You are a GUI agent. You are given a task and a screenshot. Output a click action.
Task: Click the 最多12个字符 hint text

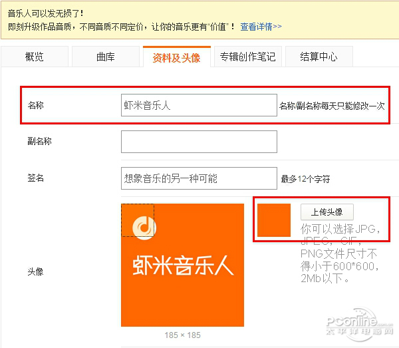click(305, 179)
